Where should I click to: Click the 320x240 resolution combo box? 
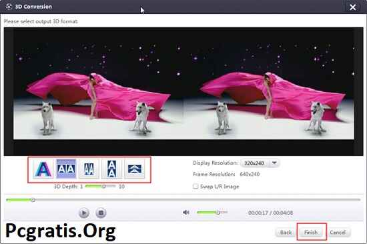(260, 163)
